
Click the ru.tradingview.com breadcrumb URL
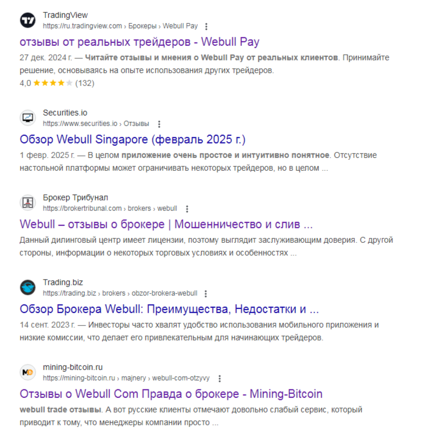[x=120, y=26]
